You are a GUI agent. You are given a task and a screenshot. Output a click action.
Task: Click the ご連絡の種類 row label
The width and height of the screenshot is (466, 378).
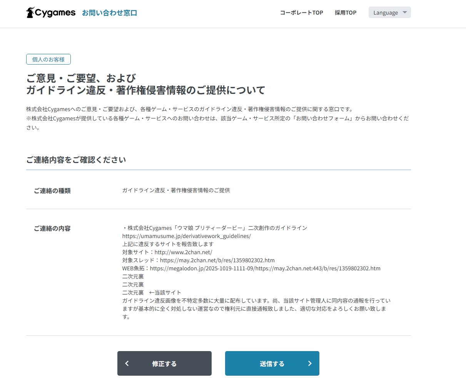pos(52,191)
